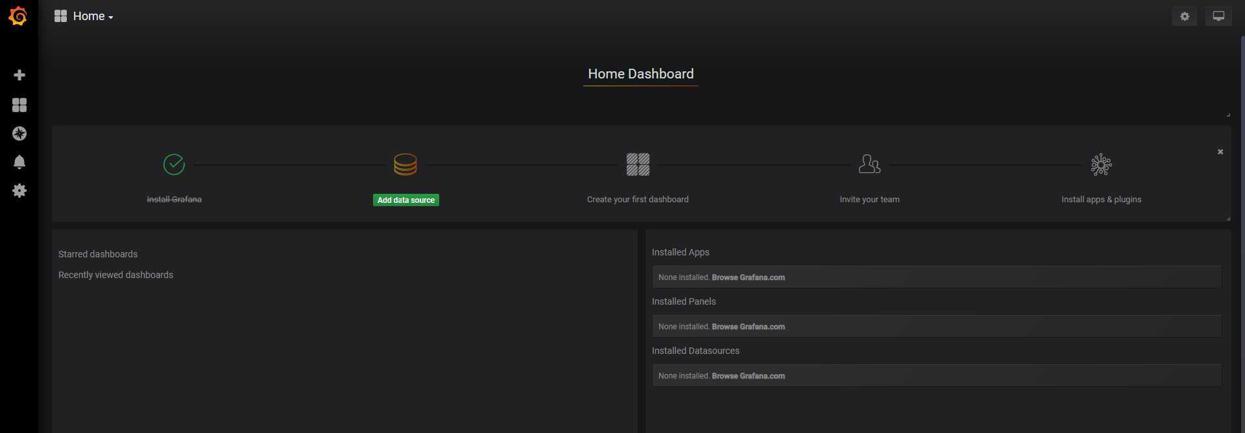
Task: Click the Home Dashboard title
Action: tap(641, 74)
